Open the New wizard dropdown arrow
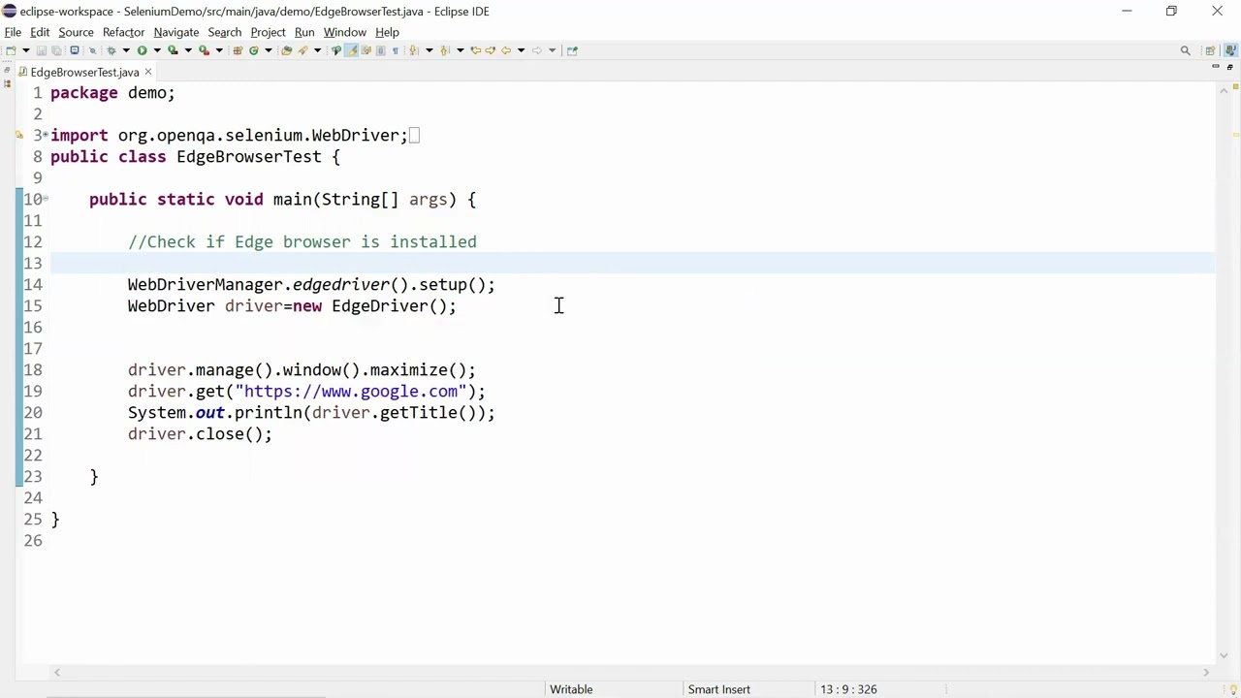The height and width of the screenshot is (698, 1241). pos(26,50)
